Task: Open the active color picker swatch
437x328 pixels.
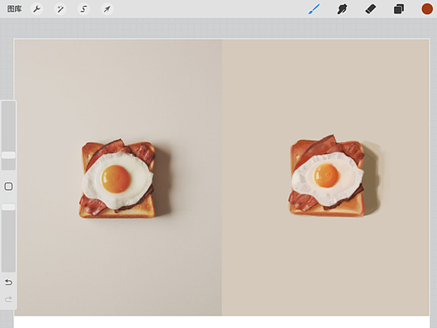Action: tap(427, 9)
